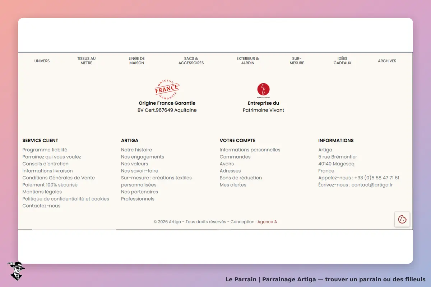This screenshot has height=287, width=431.
Task: Open Bons de réduction link
Action: tap(241, 178)
